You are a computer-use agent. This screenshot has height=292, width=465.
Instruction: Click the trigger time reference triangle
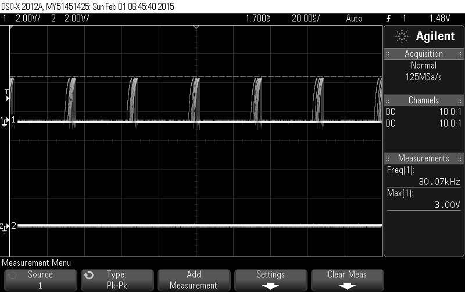point(196,27)
